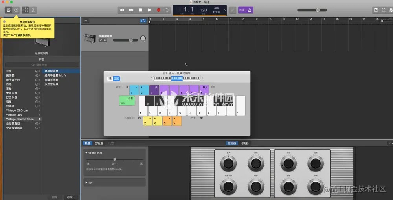Turn modulation off with key 3
Viewport: 393px width, 200px height.
pos(154,90)
